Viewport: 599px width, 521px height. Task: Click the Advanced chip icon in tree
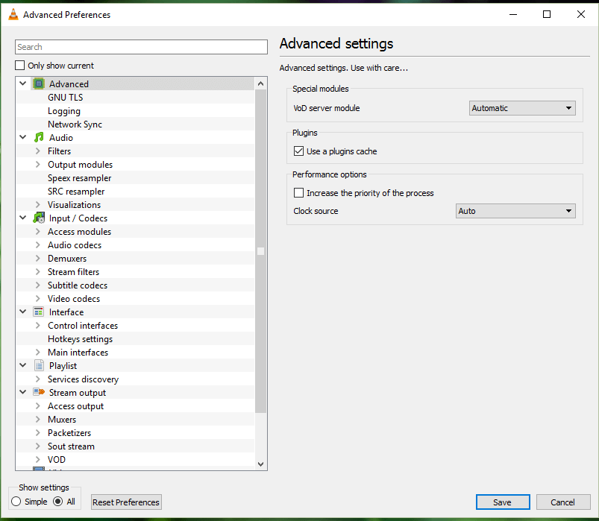coord(39,83)
